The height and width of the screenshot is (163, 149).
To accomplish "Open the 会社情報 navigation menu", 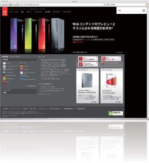I will [x=47, y=12].
